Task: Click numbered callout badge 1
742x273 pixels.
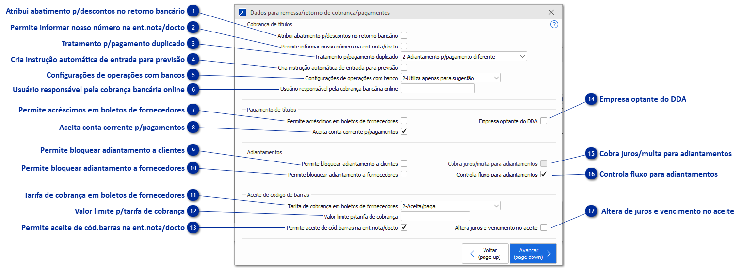Action: point(193,11)
